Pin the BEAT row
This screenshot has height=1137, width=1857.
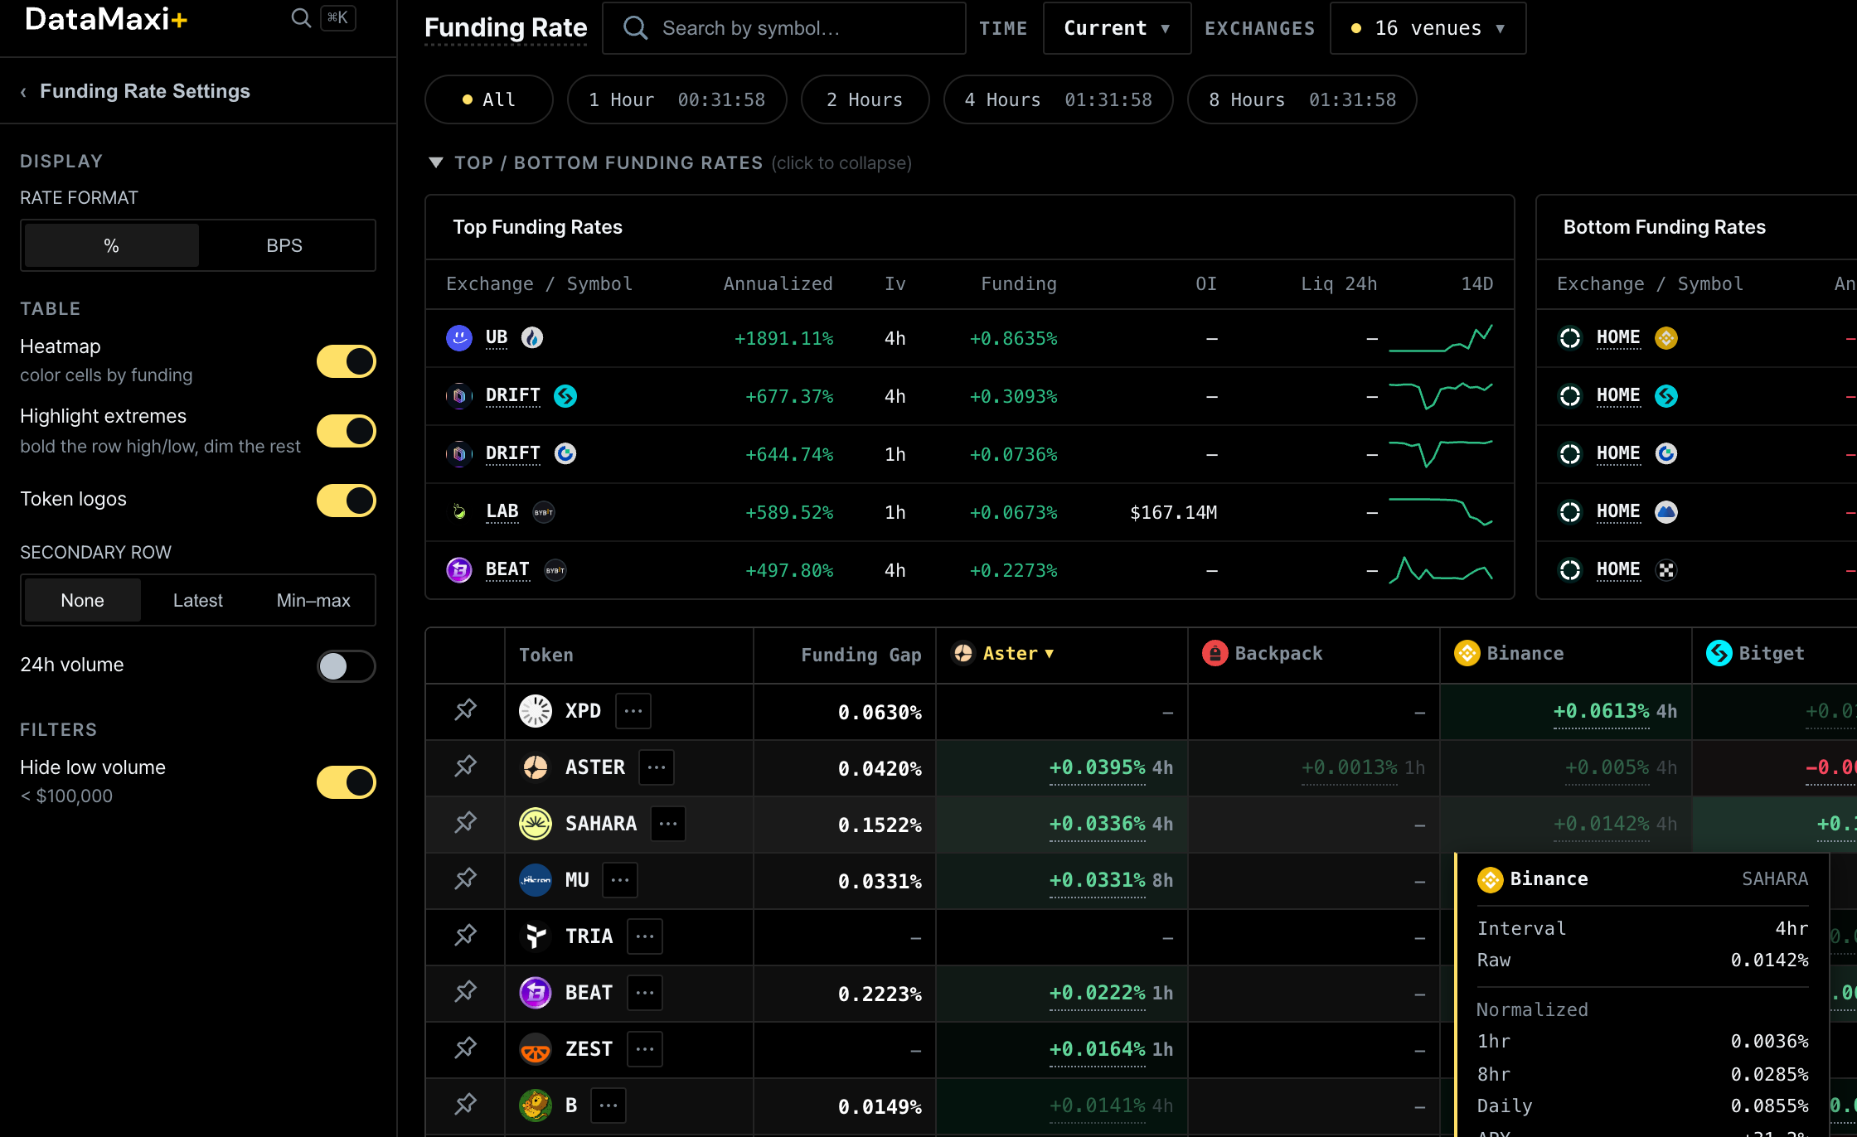pos(465,992)
